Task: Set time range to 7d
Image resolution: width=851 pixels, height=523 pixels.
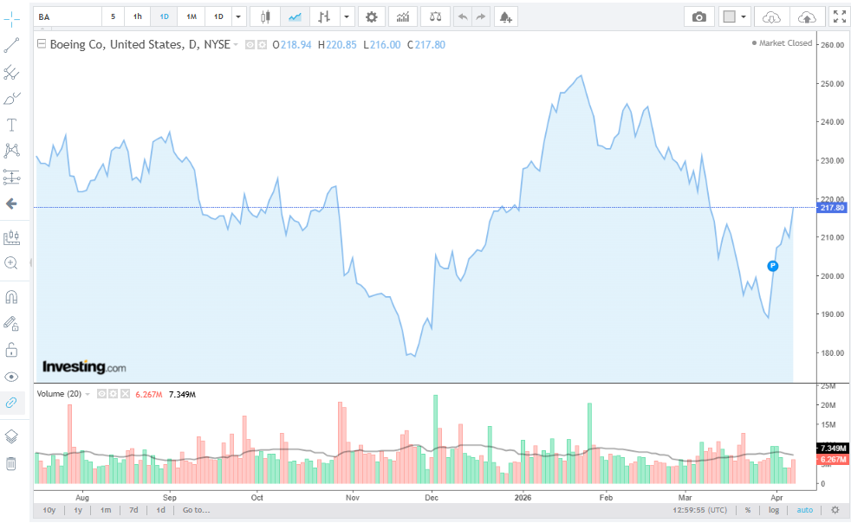Action: 133,510
